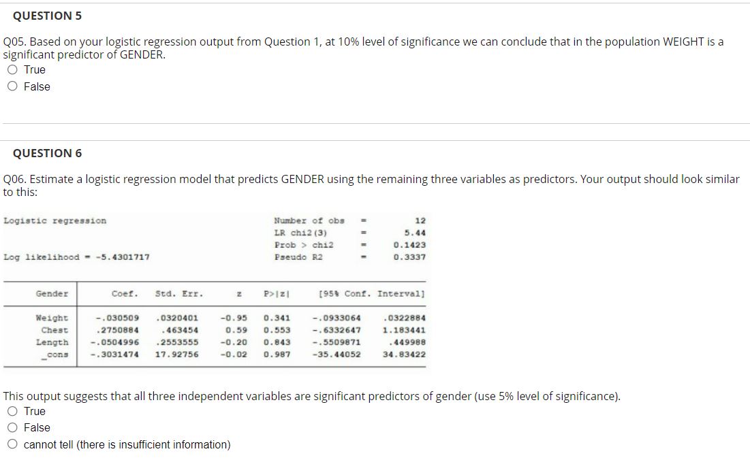750x460 pixels.
Task: Select True for Question 6
Action: coord(12,411)
